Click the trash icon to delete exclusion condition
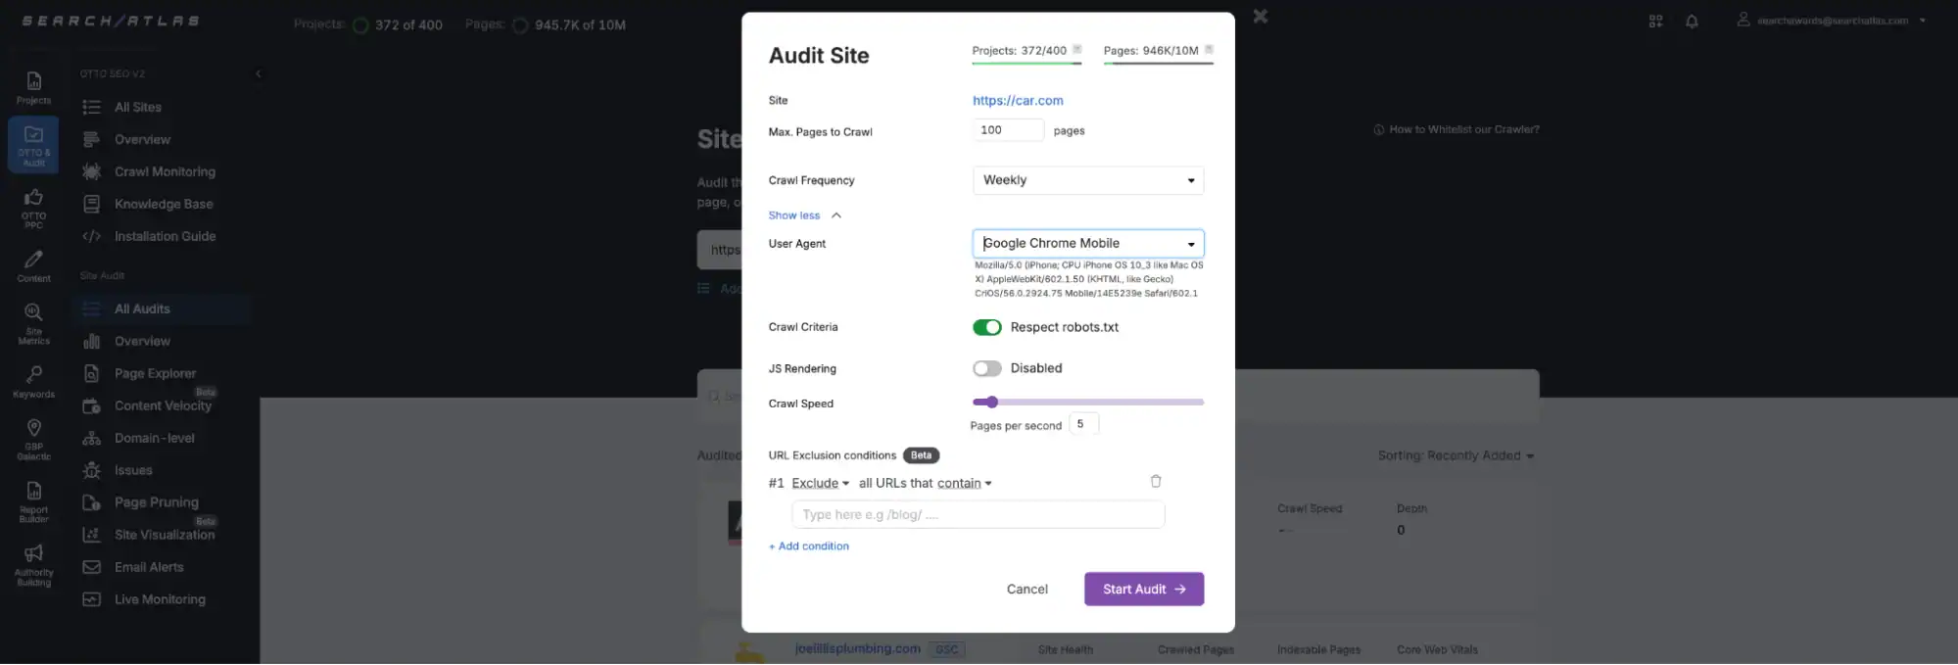Image resolution: width=1958 pixels, height=665 pixels. [x=1155, y=481]
